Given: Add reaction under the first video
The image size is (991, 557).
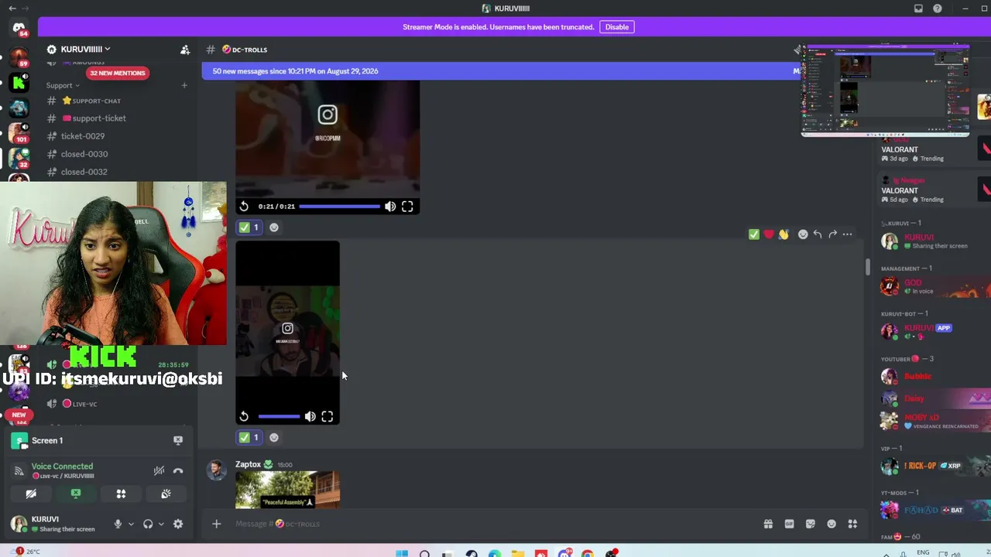Looking at the screenshot, I should coord(273,227).
